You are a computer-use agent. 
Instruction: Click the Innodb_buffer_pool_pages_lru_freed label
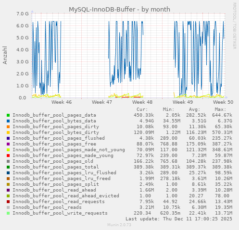coord(62,179)
